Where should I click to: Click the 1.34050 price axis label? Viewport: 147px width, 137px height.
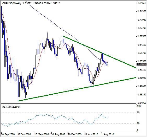[142, 103]
